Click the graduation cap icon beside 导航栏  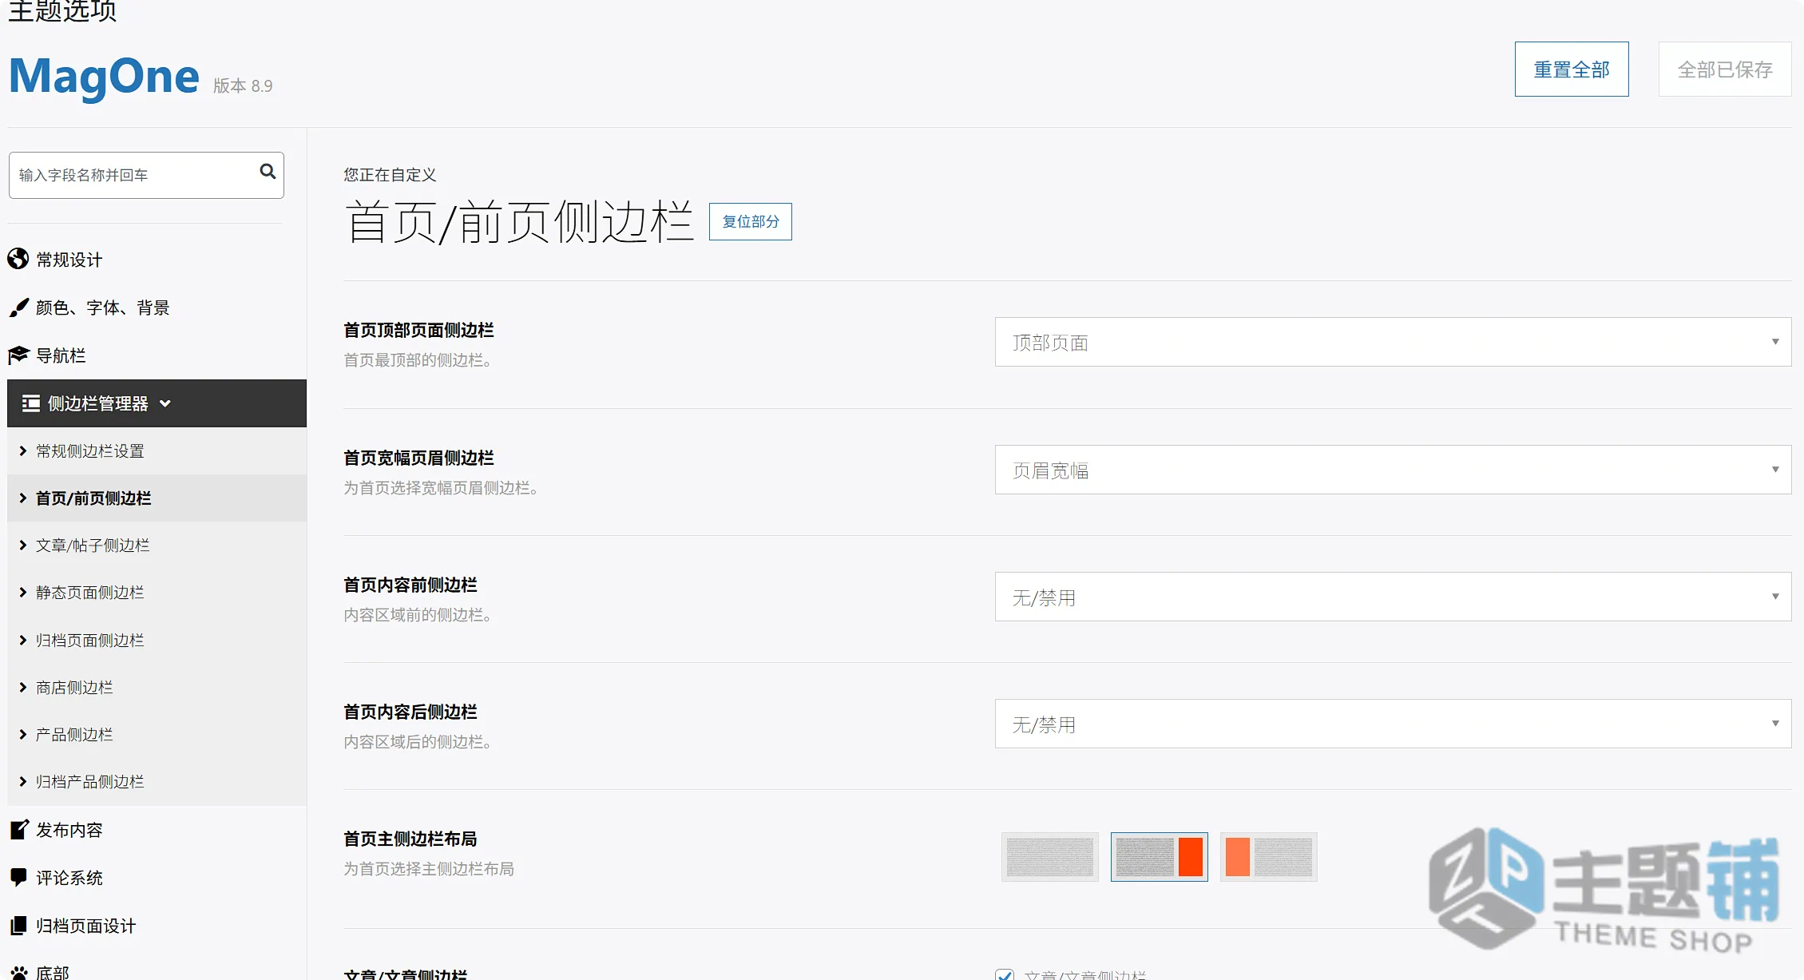pos(18,355)
